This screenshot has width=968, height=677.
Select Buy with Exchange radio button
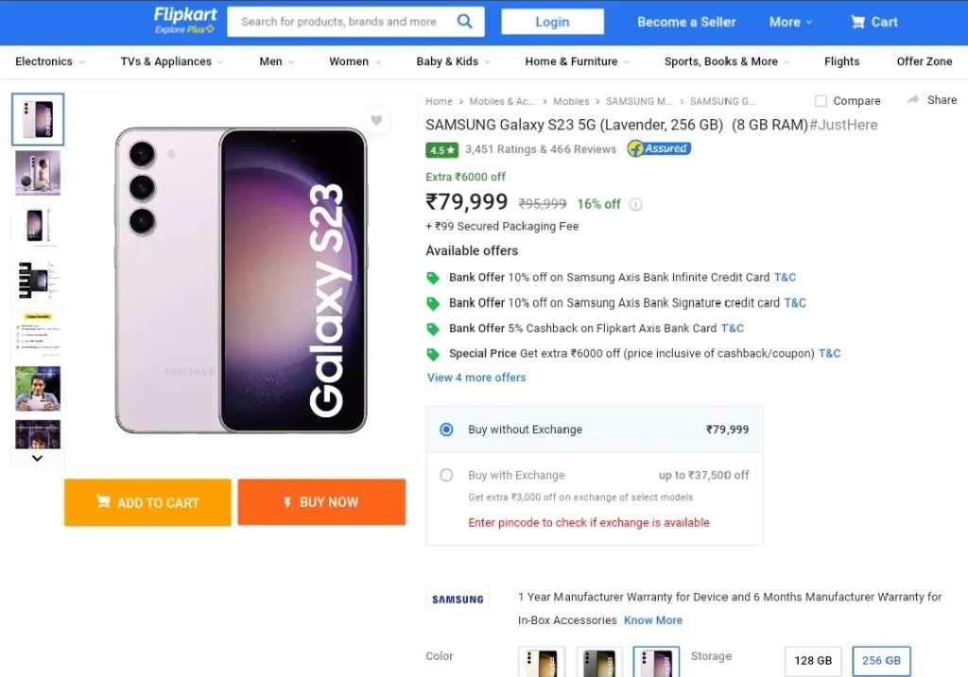point(446,475)
